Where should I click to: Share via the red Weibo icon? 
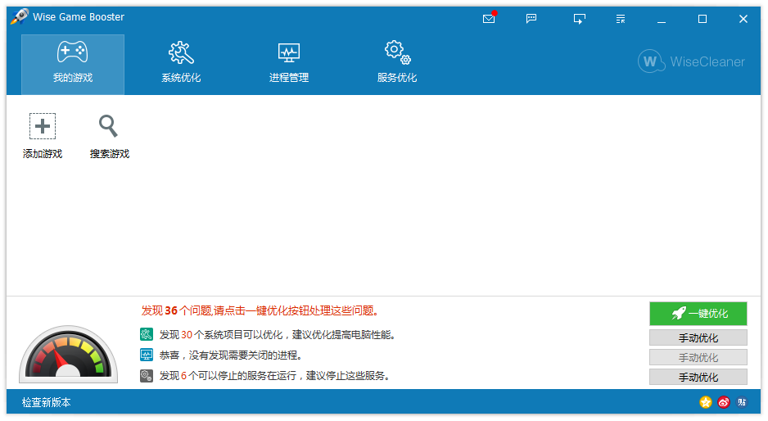click(x=724, y=402)
